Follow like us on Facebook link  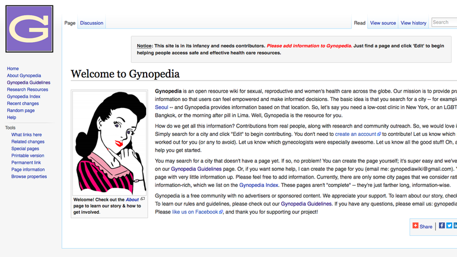197,212
